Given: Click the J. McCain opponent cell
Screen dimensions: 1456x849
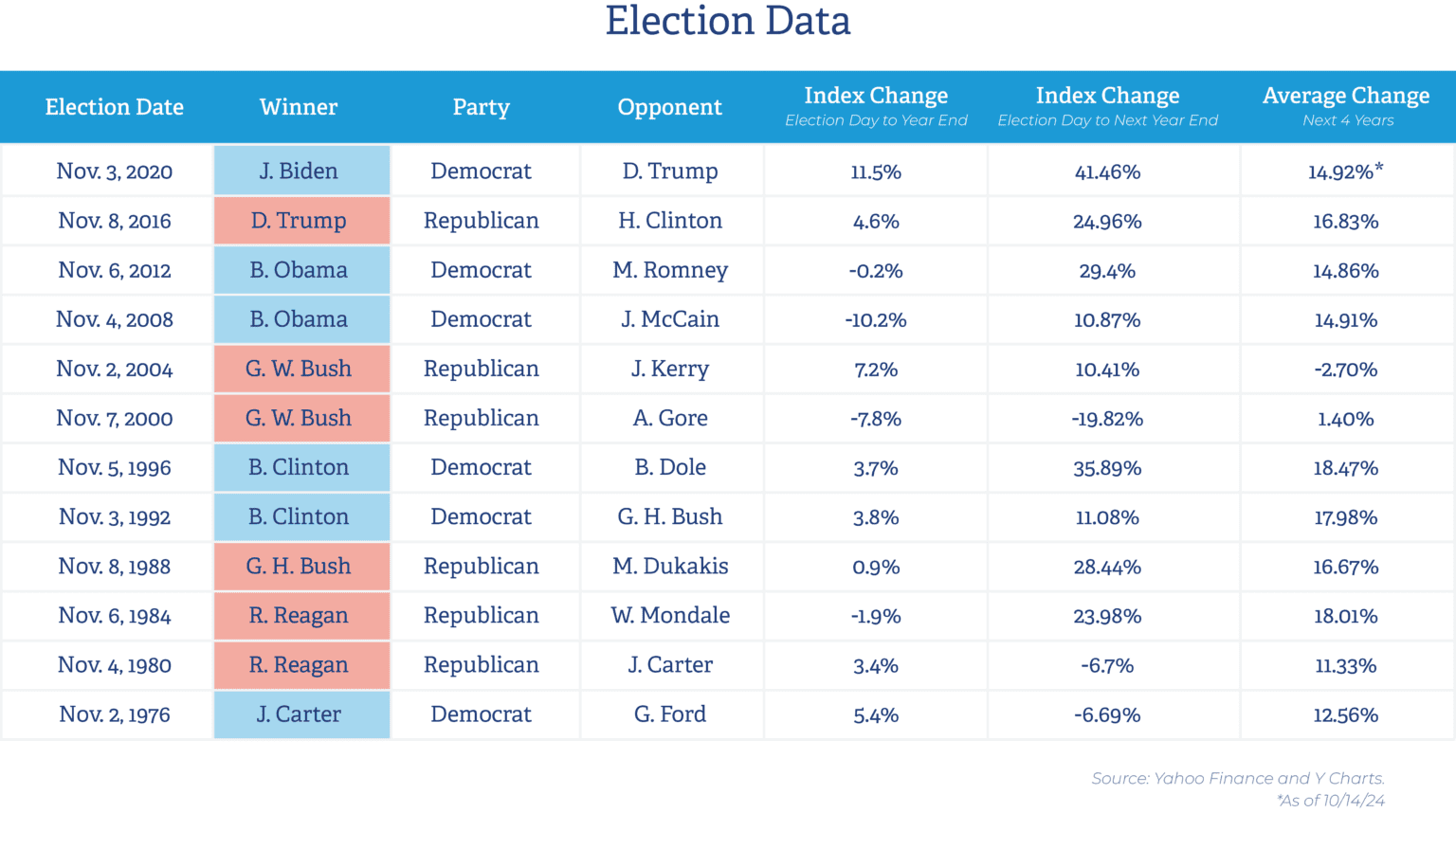Looking at the screenshot, I should click(670, 319).
